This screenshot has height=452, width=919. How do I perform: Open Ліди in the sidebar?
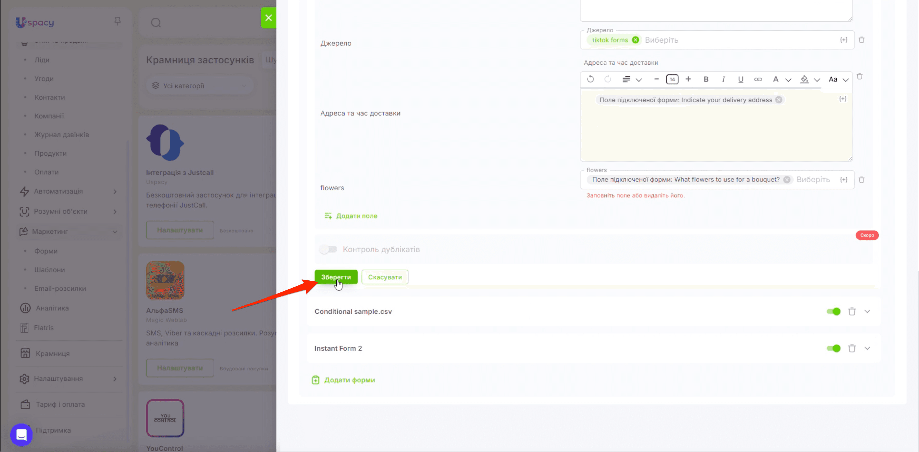pos(42,60)
